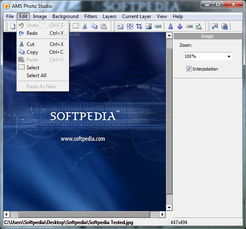Click the magnifier over picture icon
Viewport: 246px width, 229px height.
[199, 26]
